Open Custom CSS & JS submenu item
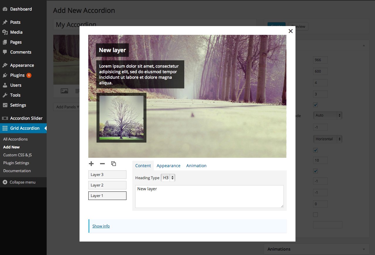Viewport: 375px width, 255px height. click(17, 155)
